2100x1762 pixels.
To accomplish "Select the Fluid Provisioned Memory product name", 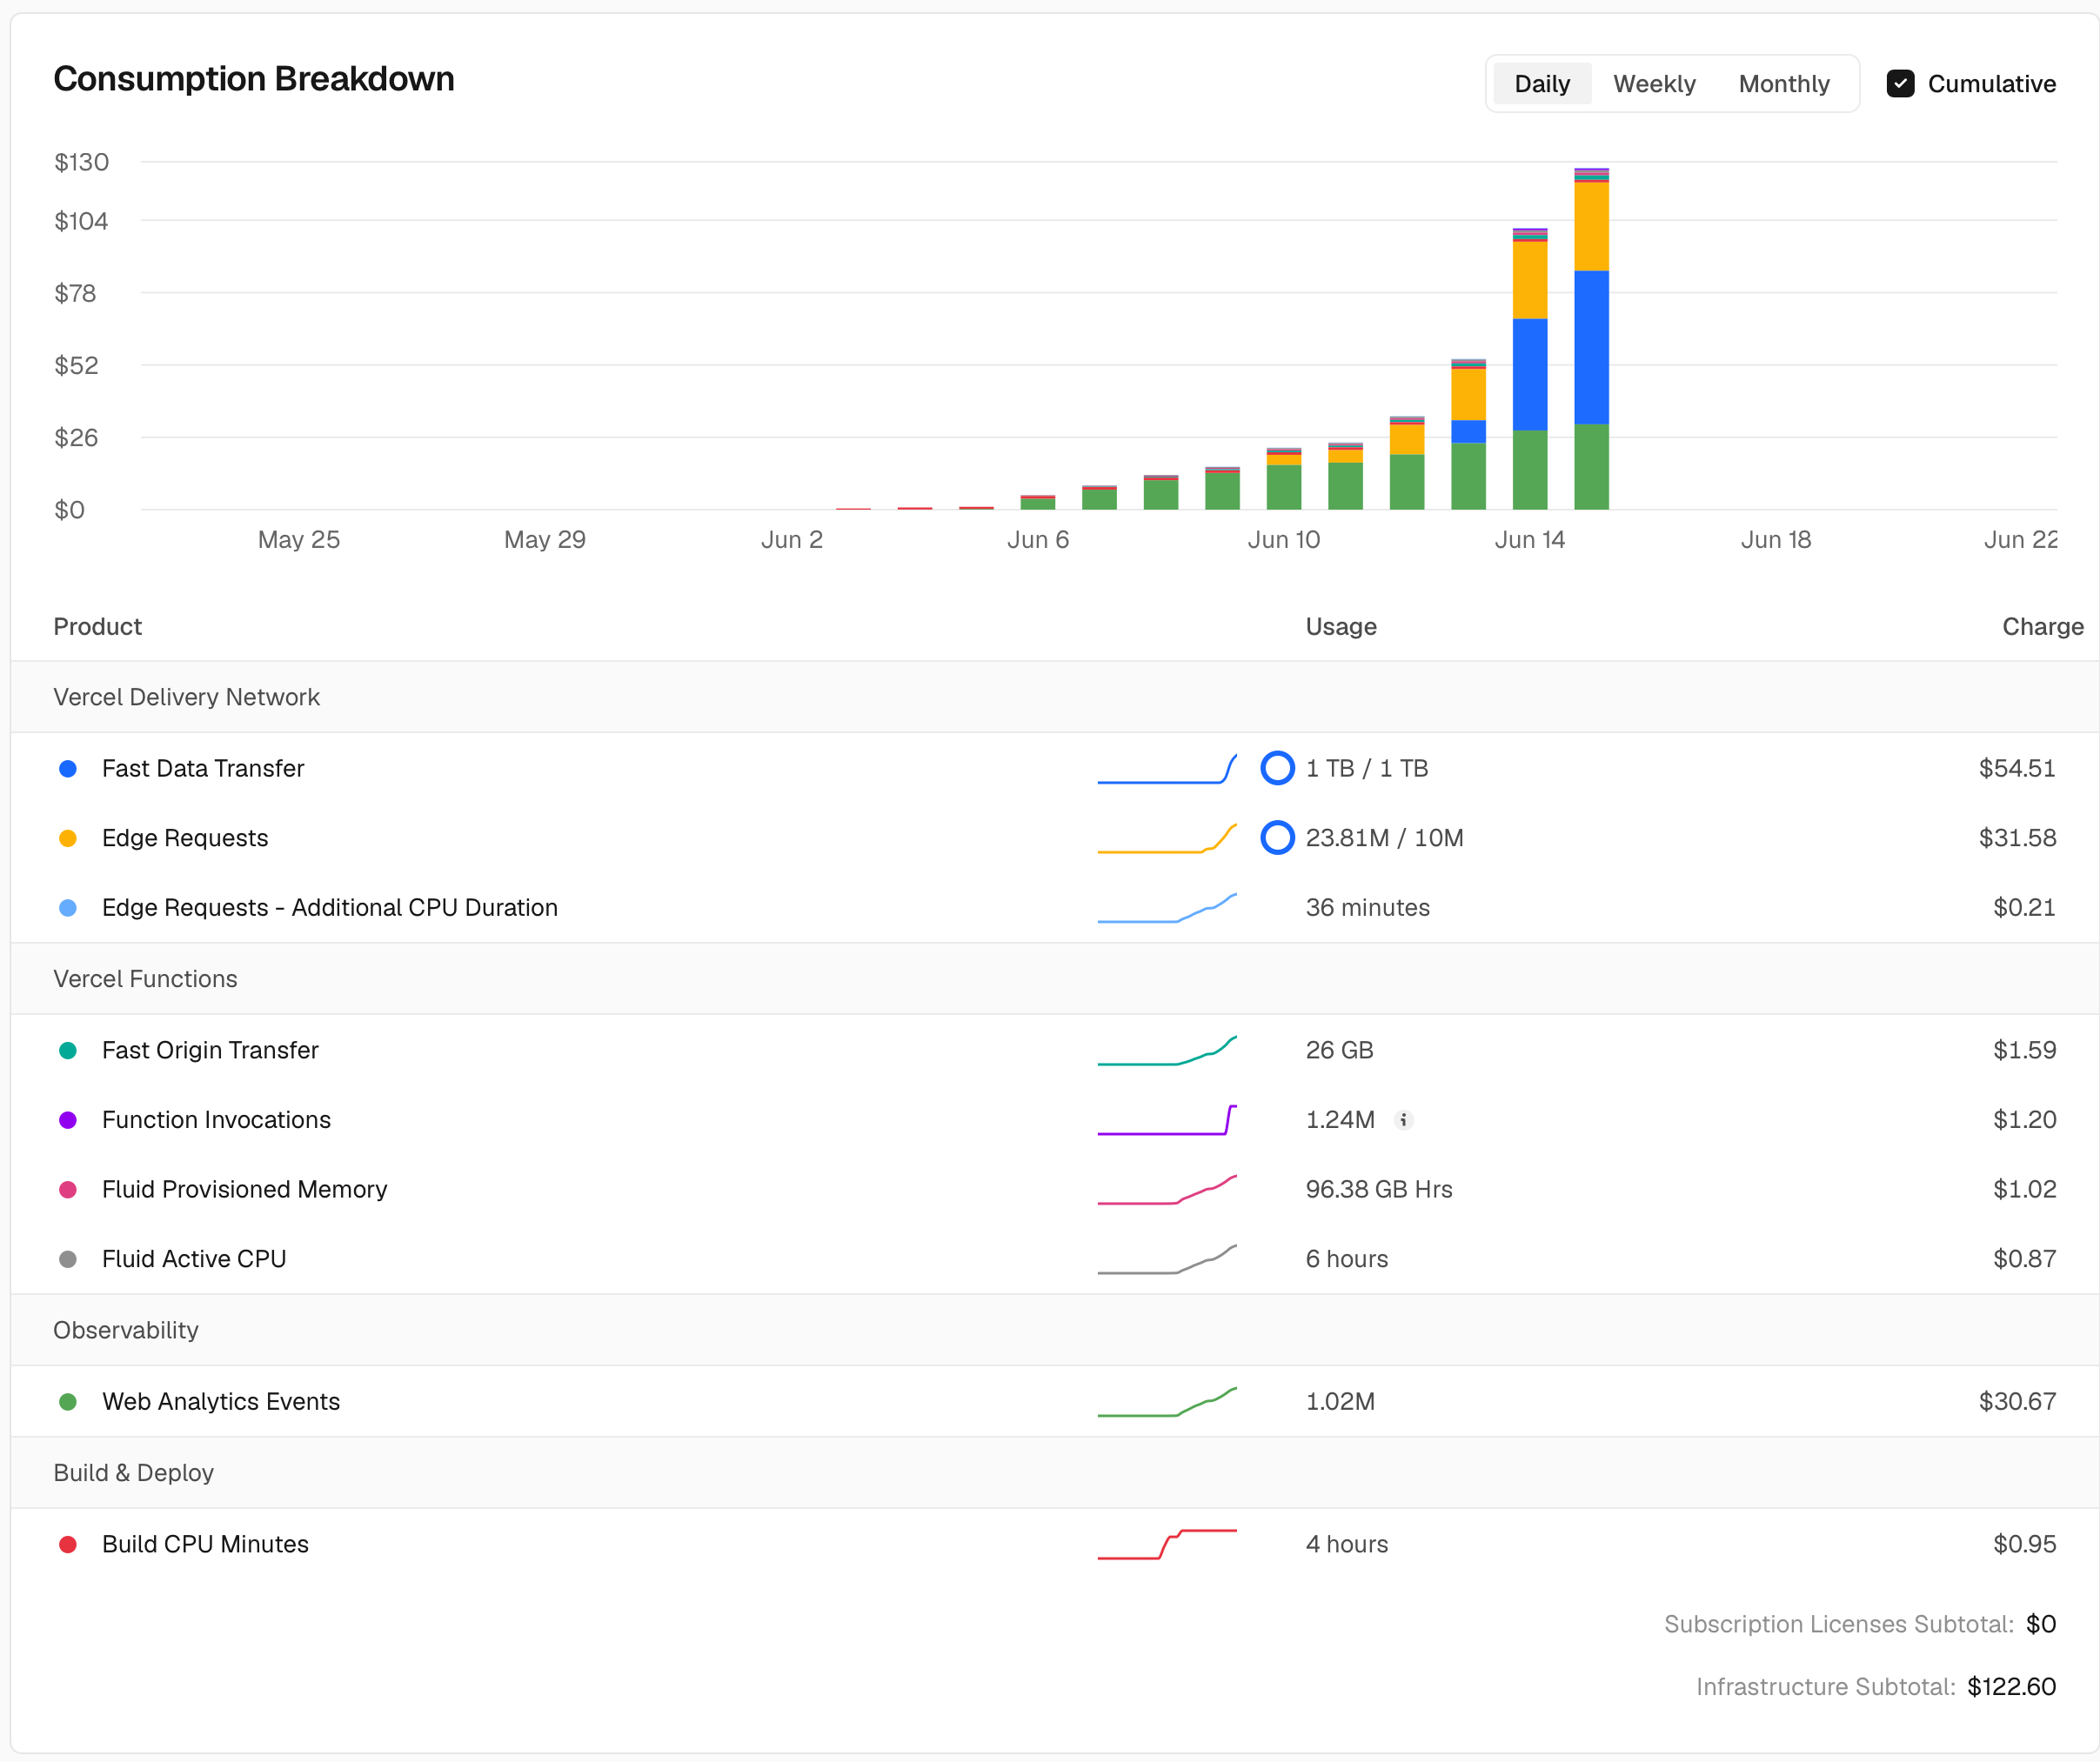I will pos(244,1190).
